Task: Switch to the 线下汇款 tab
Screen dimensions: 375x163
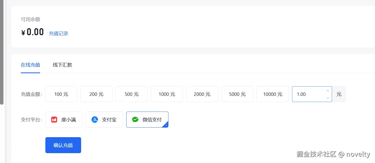Action: (x=62, y=65)
